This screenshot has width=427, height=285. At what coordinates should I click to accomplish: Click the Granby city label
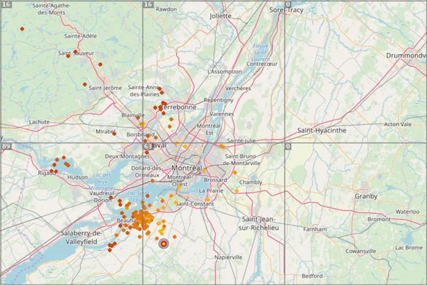[x=366, y=197]
